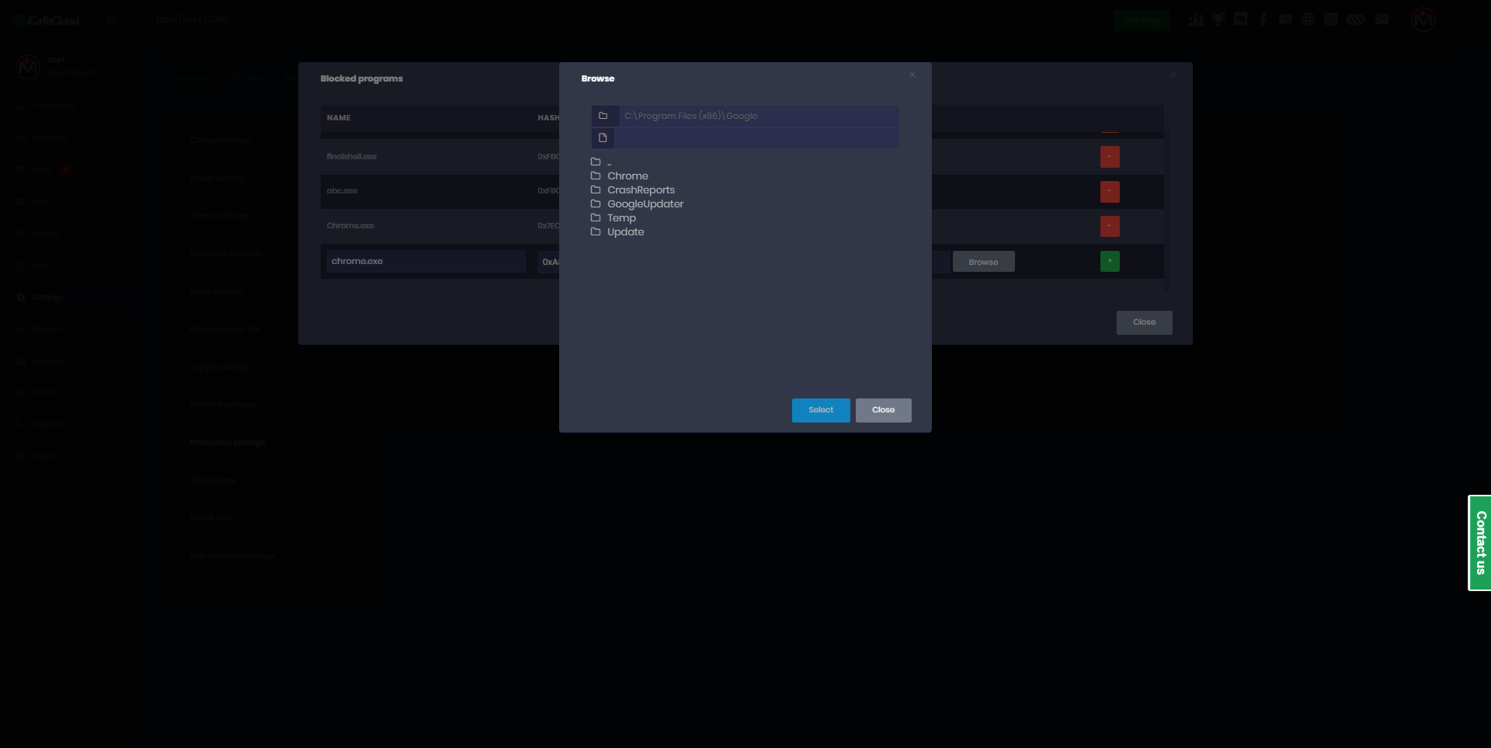Select Protection settings in settings list

click(228, 442)
